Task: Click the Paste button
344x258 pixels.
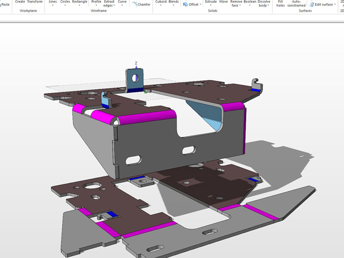Action: point(5,4)
